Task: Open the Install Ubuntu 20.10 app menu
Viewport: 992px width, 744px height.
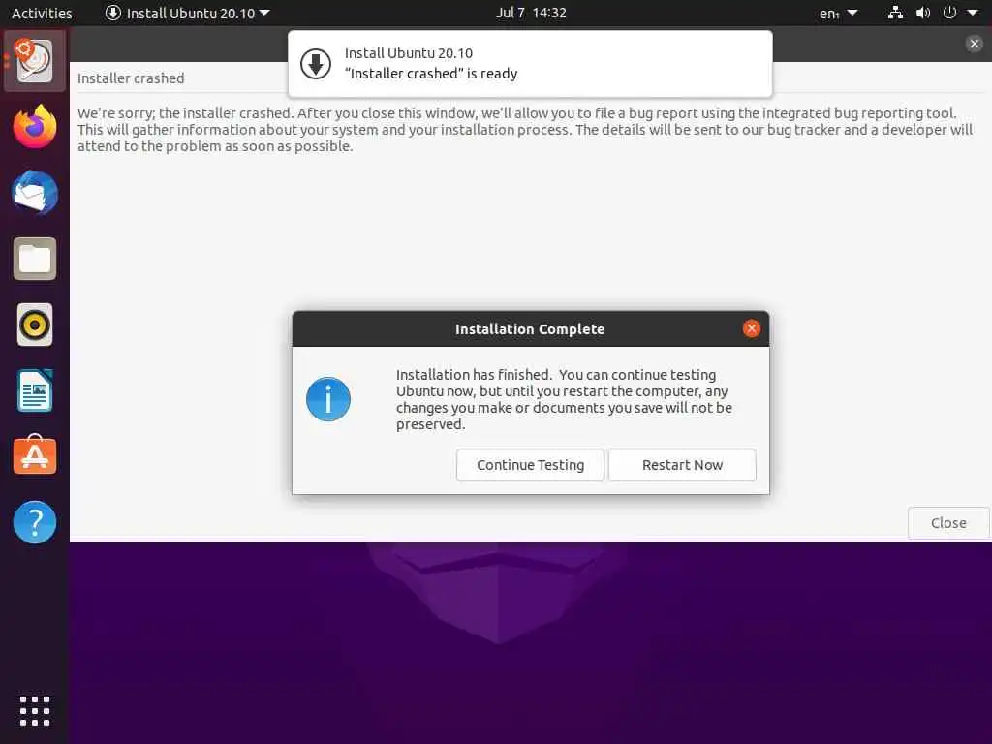Action: pos(187,13)
